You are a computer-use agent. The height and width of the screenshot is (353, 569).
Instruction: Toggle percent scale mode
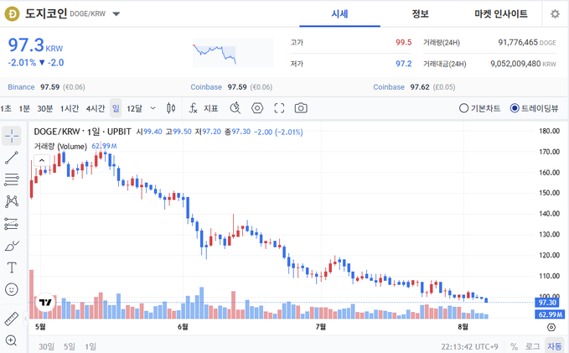(514, 346)
